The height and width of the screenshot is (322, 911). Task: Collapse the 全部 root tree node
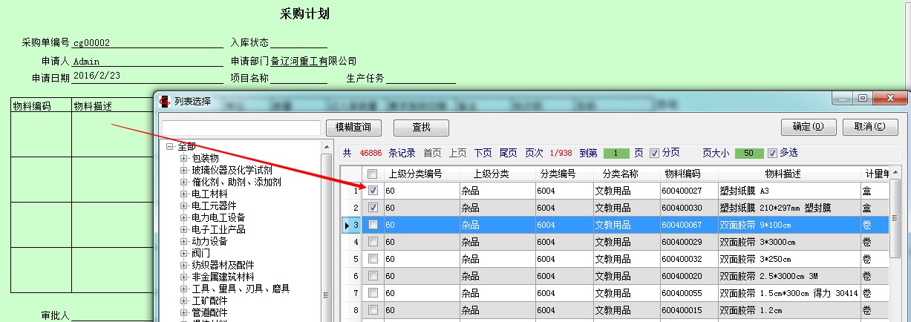pyautogui.click(x=171, y=146)
